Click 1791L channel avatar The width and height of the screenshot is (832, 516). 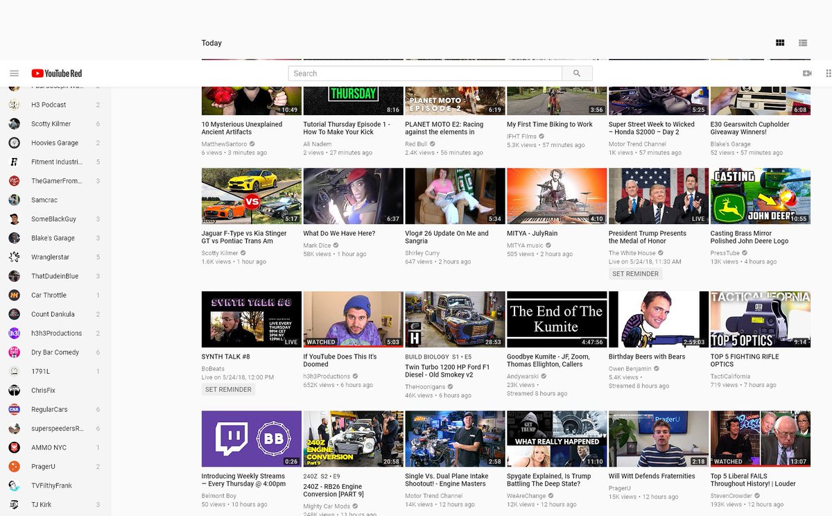click(x=14, y=372)
